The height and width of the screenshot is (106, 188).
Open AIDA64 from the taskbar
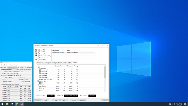coord(22,104)
